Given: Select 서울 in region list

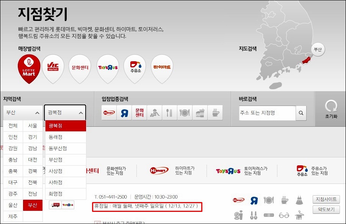Looking at the screenshot, I should [33, 126].
